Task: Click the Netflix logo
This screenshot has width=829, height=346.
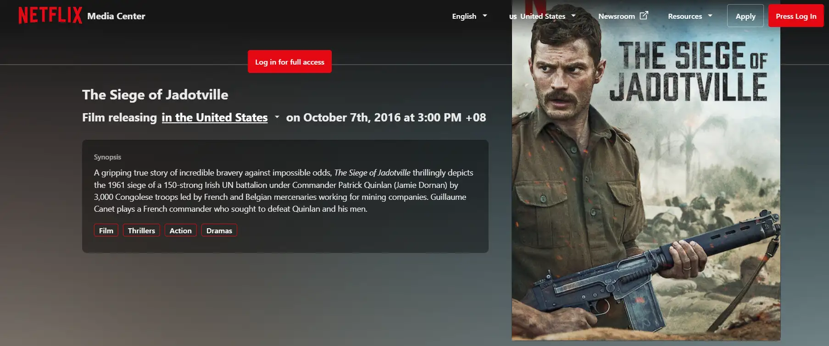Action: (x=50, y=16)
